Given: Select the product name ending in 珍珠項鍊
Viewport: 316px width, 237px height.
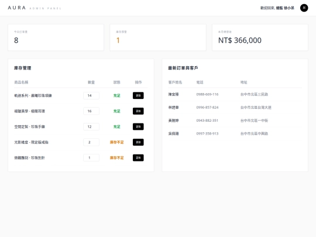Looking at the screenshot, I should tap(33, 95).
